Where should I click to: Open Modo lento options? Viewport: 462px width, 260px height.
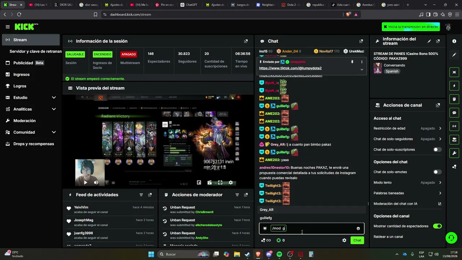click(x=407, y=183)
